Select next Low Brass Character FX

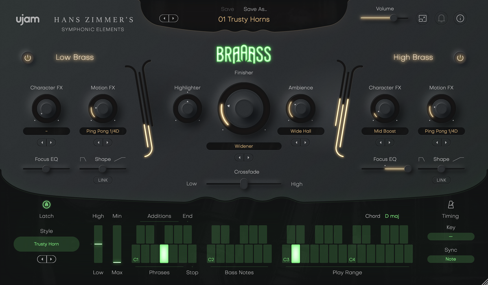coord(51,142)
